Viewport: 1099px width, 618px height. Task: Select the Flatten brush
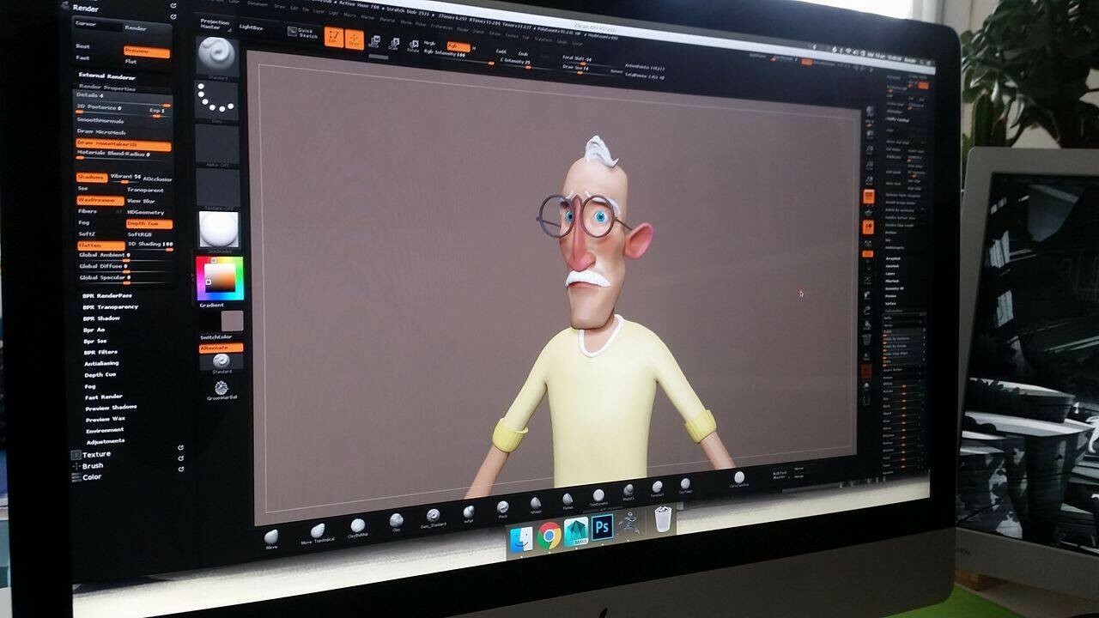click(x=568, y=500)
